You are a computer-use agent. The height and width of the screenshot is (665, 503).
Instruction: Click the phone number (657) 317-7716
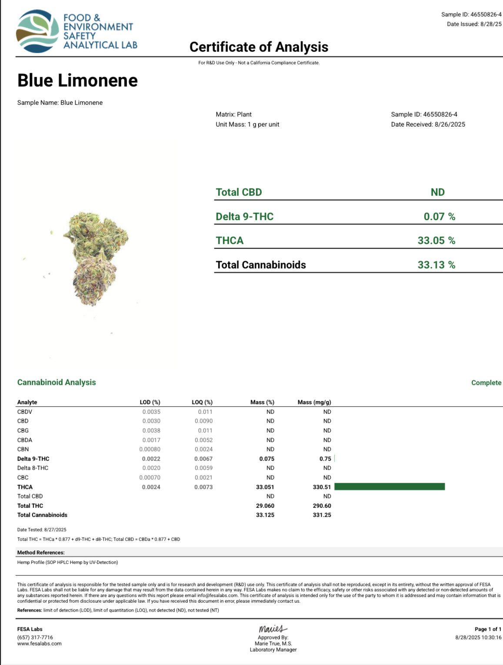[x=35, y=637]
